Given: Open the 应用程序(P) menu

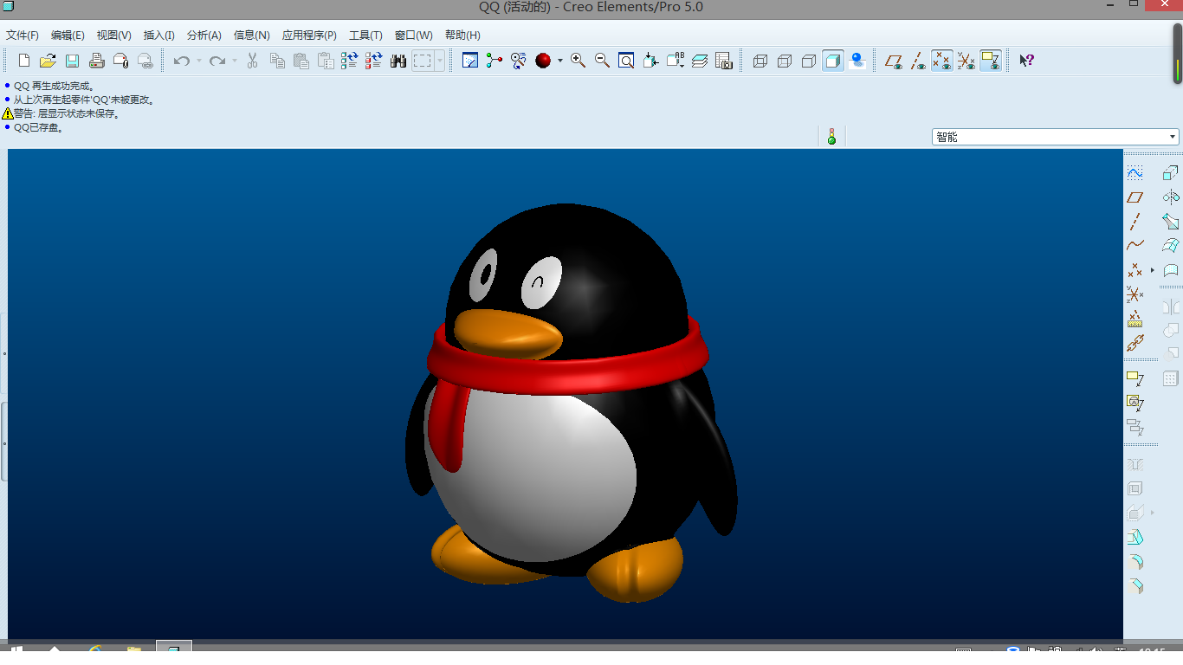Looking at the screenshot, I should [309, 36].
